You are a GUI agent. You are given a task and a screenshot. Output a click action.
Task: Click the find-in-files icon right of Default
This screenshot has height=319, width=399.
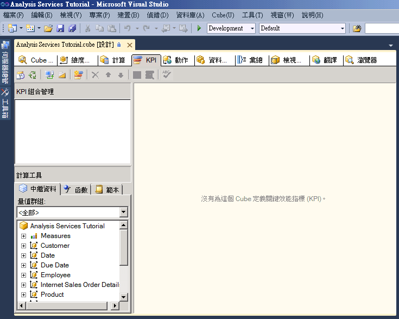357,28
